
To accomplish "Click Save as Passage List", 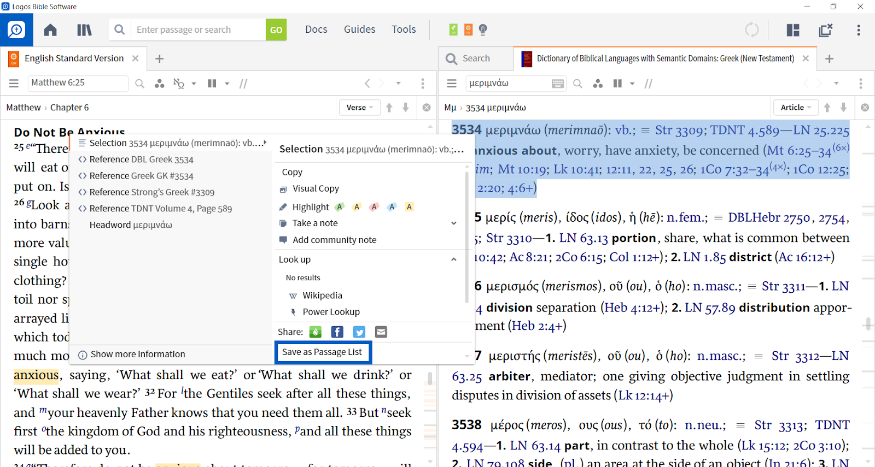I will (323, 352).
